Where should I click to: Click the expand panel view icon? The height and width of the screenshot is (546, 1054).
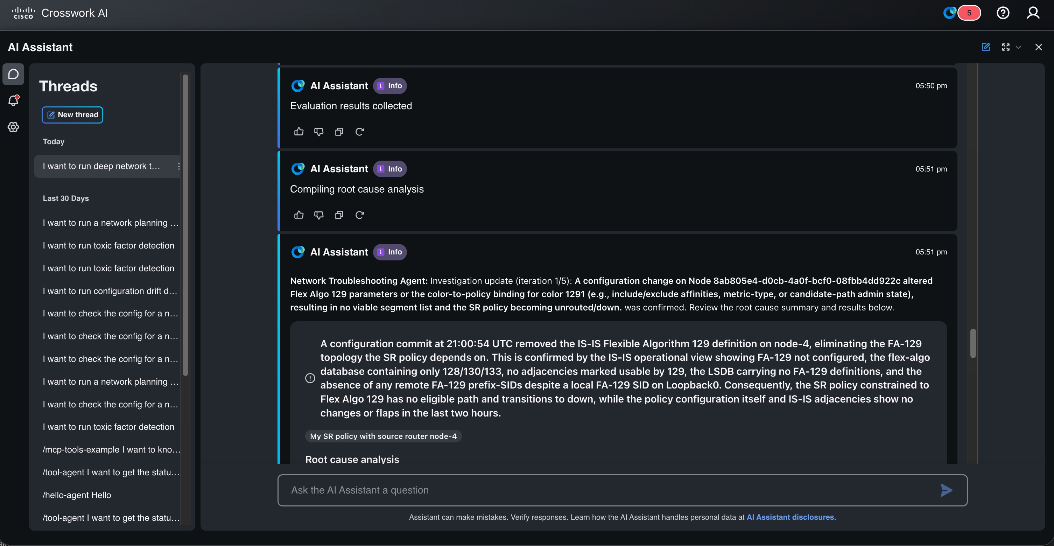(1006, 47)
